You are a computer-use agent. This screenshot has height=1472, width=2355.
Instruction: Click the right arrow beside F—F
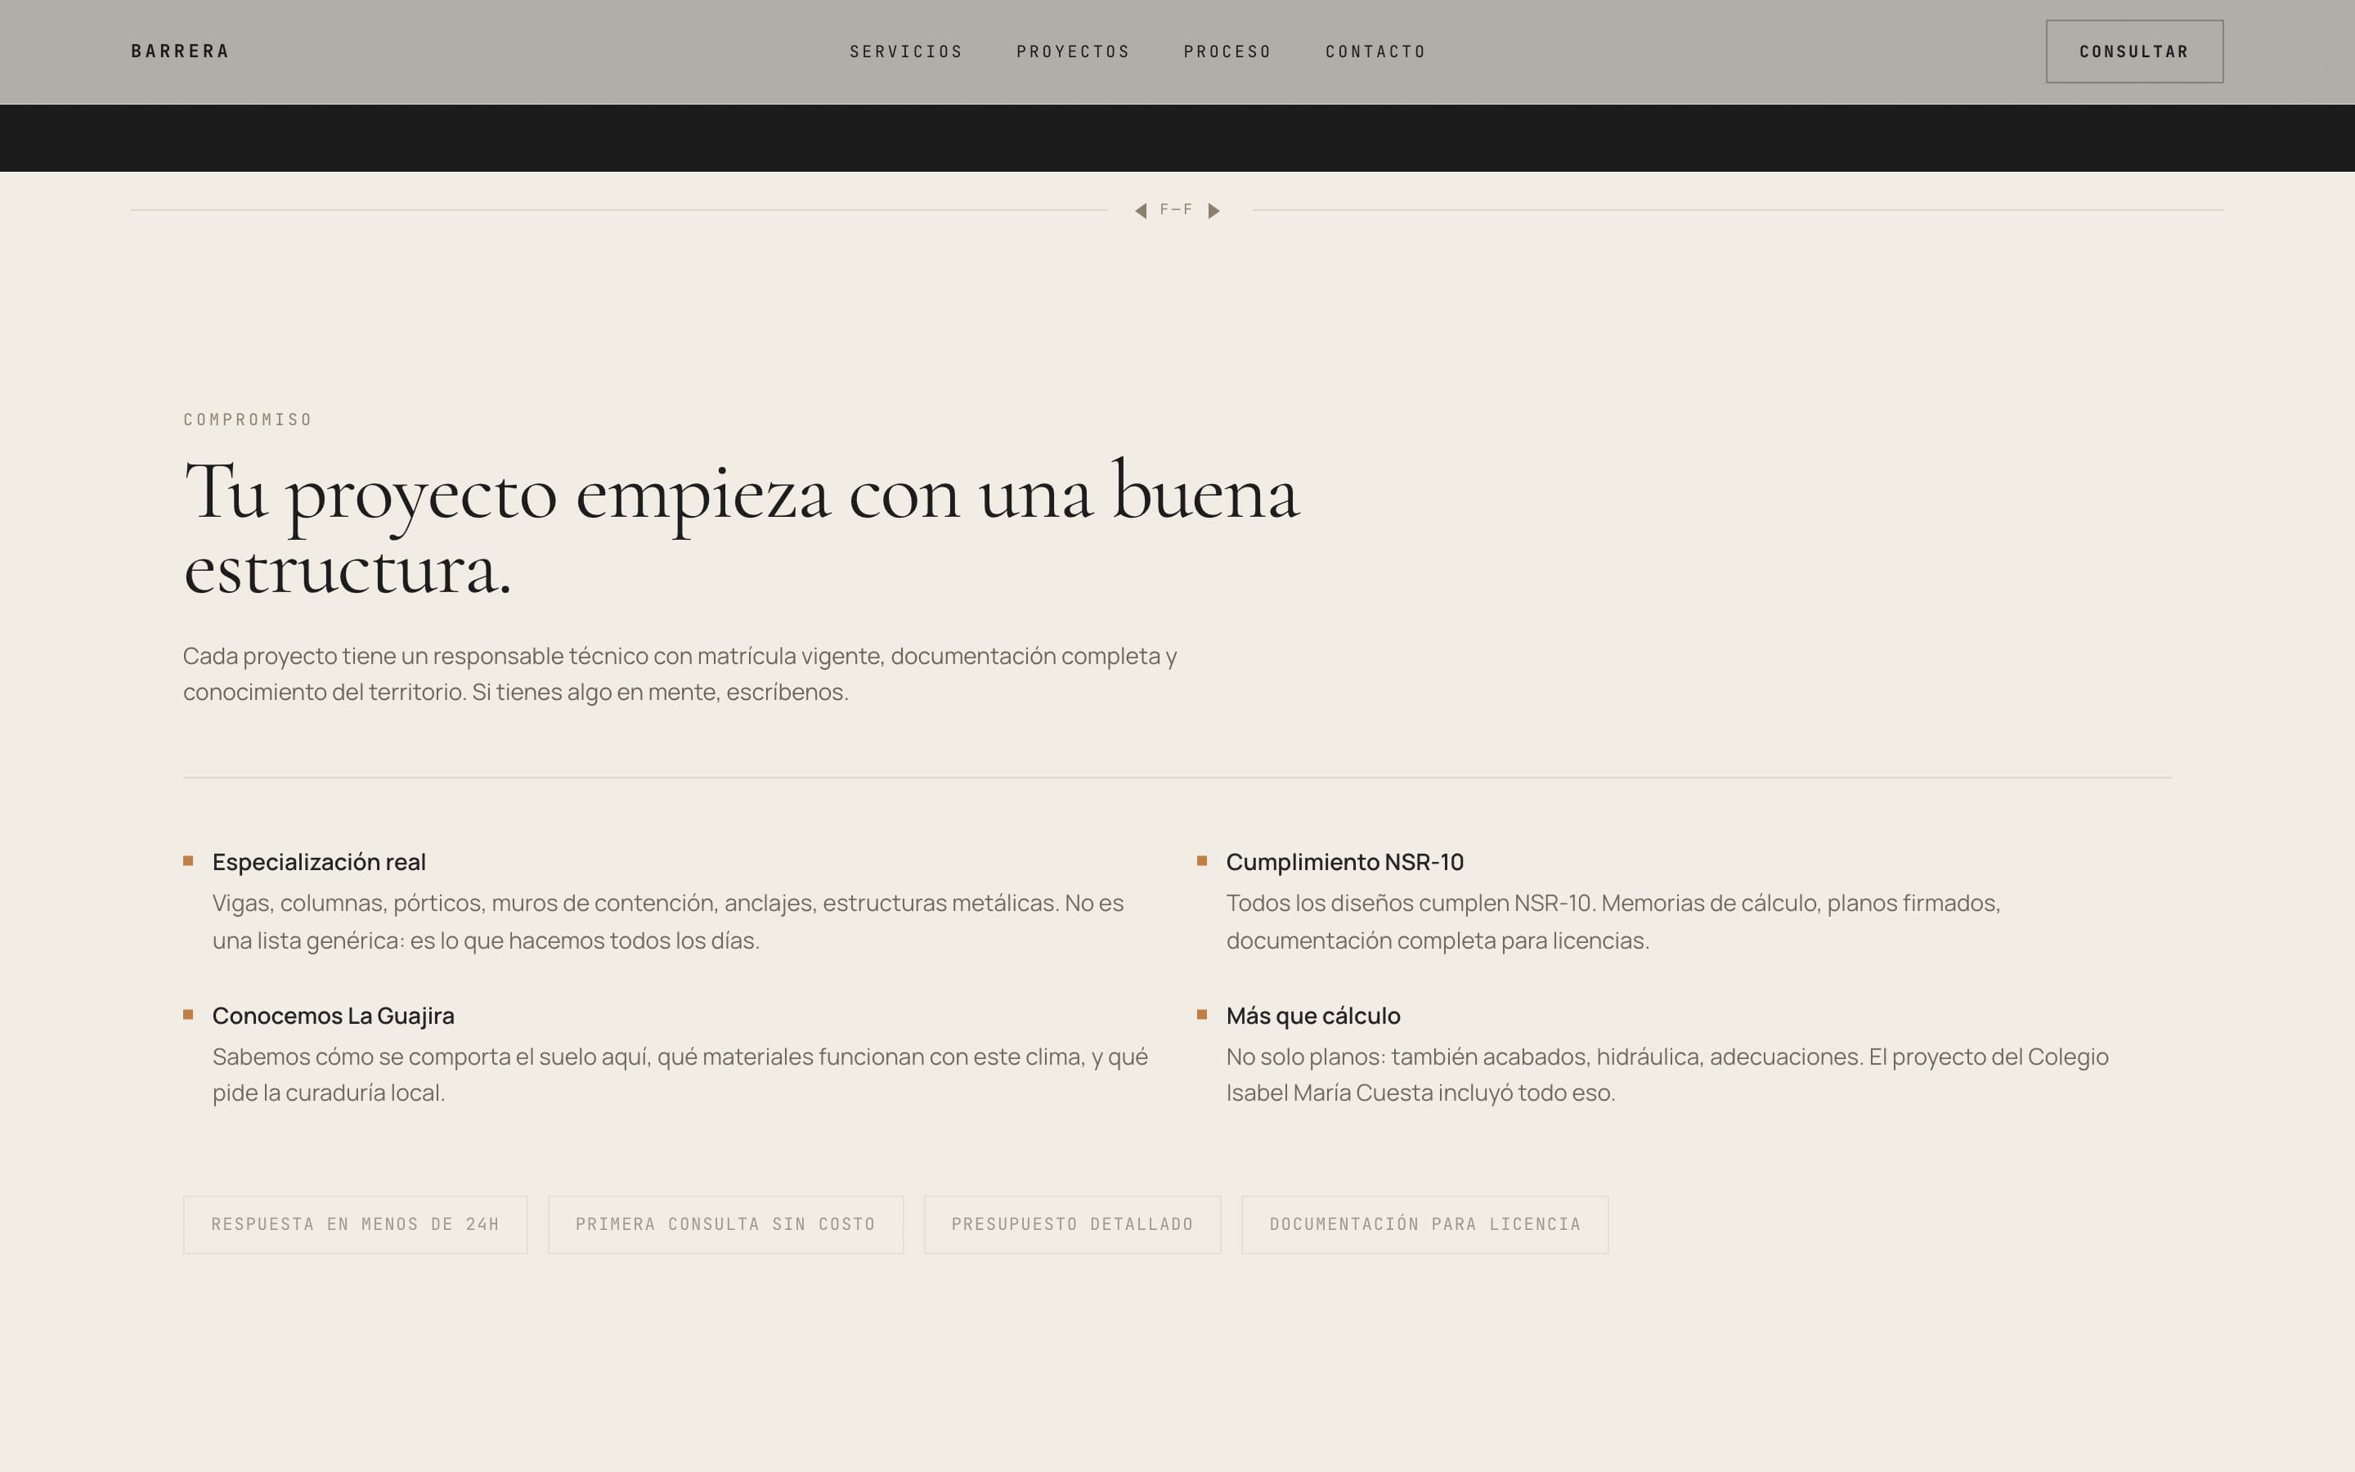(x=1213, y=210)
